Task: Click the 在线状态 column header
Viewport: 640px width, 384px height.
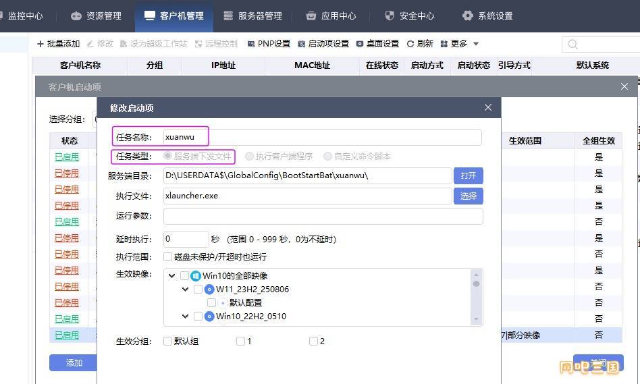Action: coord(382,65)
